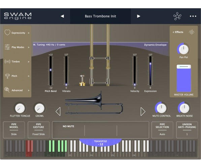Screen dimensions: 201x168
Task: Click the C5 key on the keyboard
Action: pyautogui.click(x=113, y=154)
